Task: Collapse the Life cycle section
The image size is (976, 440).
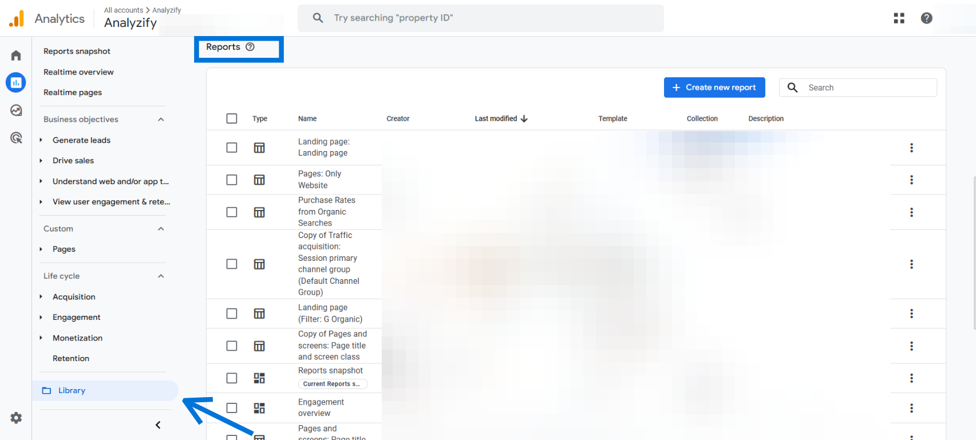Action: click(161, 276)
